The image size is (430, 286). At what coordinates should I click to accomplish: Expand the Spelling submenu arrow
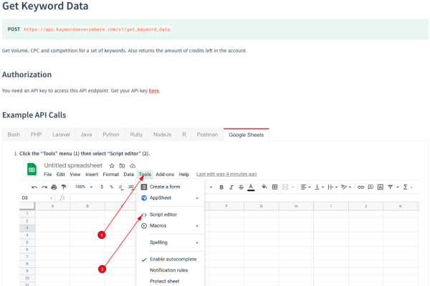(x=197, y=243)
